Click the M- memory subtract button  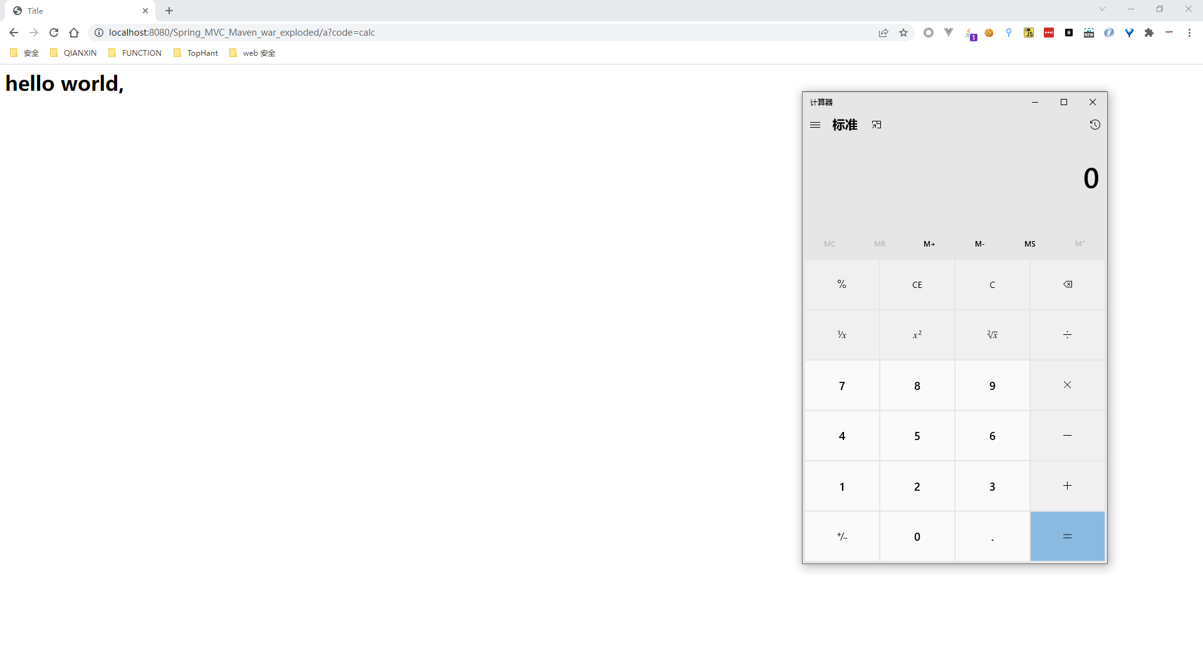(x=980, y=243)
